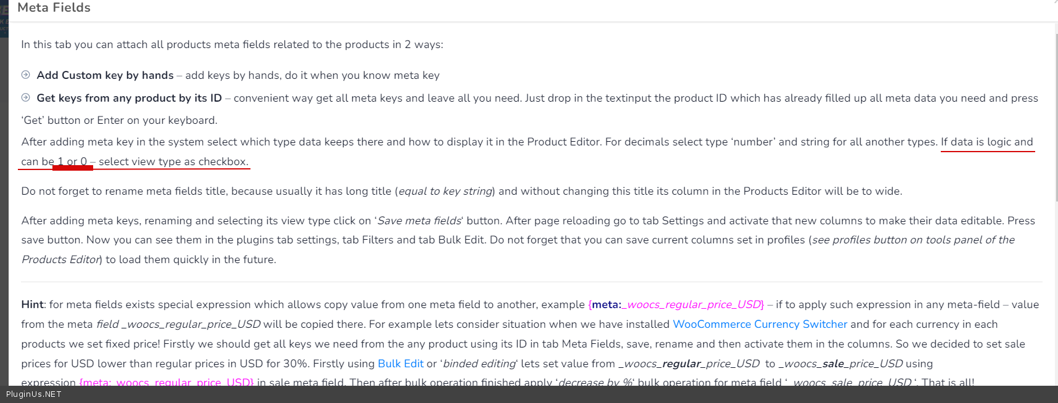
Task: Follow the Bulk Edit hyperlink
Action: pos(400,364)
